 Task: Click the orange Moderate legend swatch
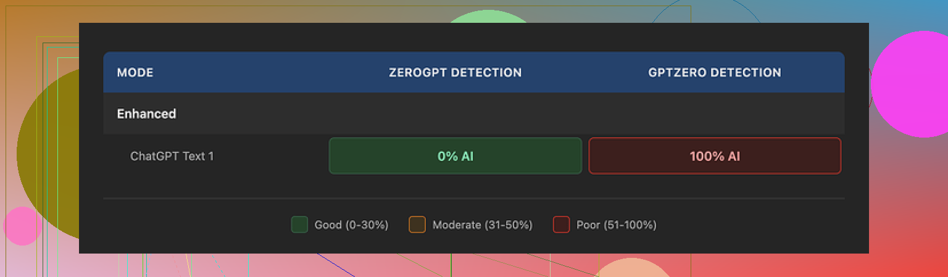point(417,225)
